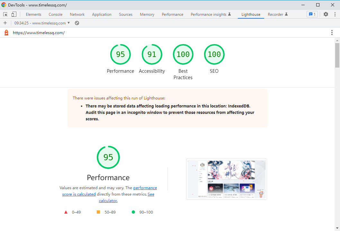340x231 pixels.
Task: Click the https://www.timelessq.com/ report URL
Action: coord(39,33)
